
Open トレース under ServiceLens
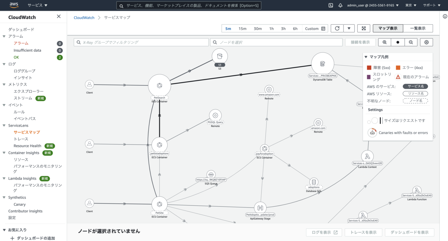click(x=21, y=139)
